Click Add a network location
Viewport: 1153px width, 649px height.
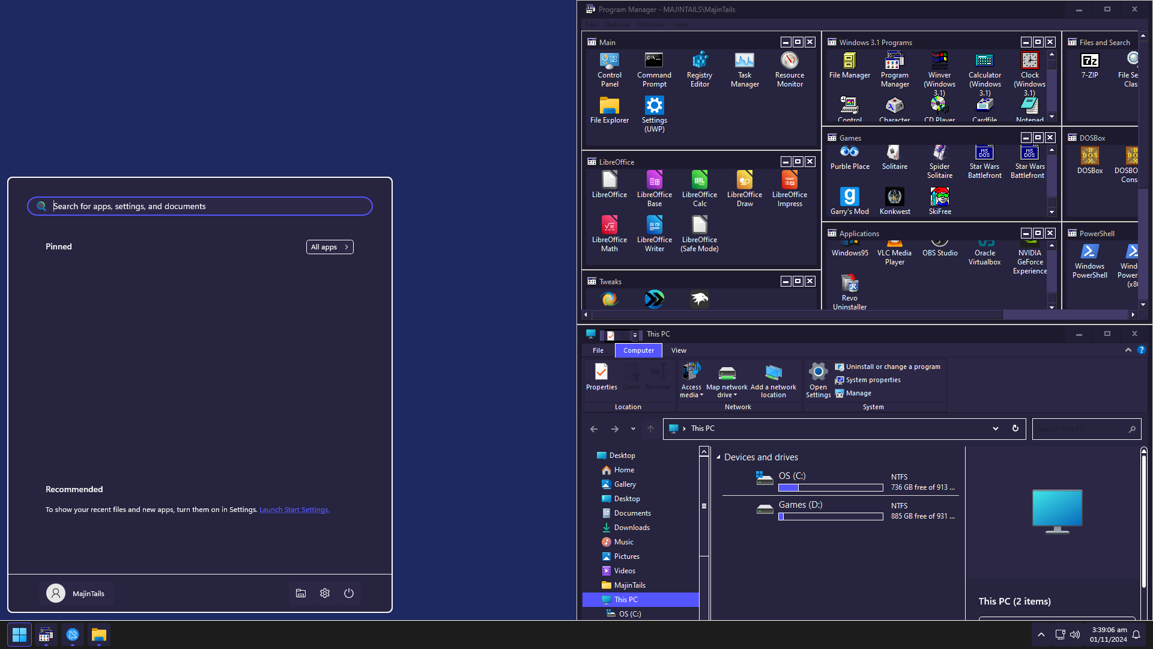point(773,381)
